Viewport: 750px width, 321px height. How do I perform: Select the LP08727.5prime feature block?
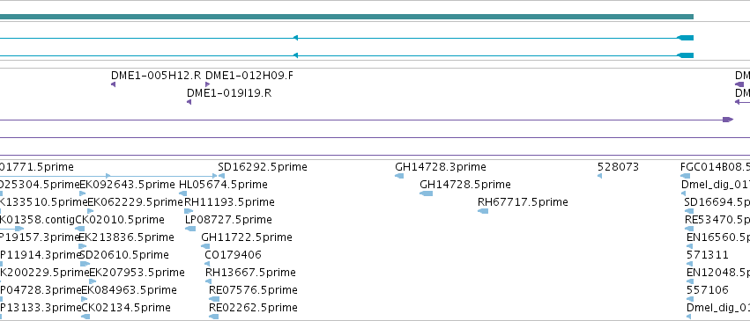point(190,229)
